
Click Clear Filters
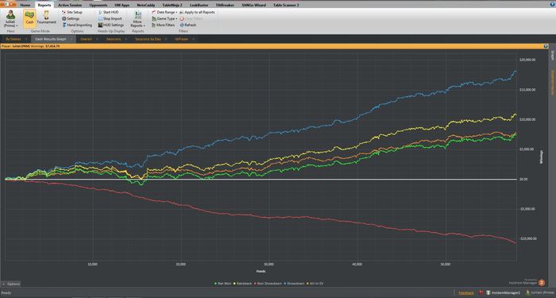(191, 18)
